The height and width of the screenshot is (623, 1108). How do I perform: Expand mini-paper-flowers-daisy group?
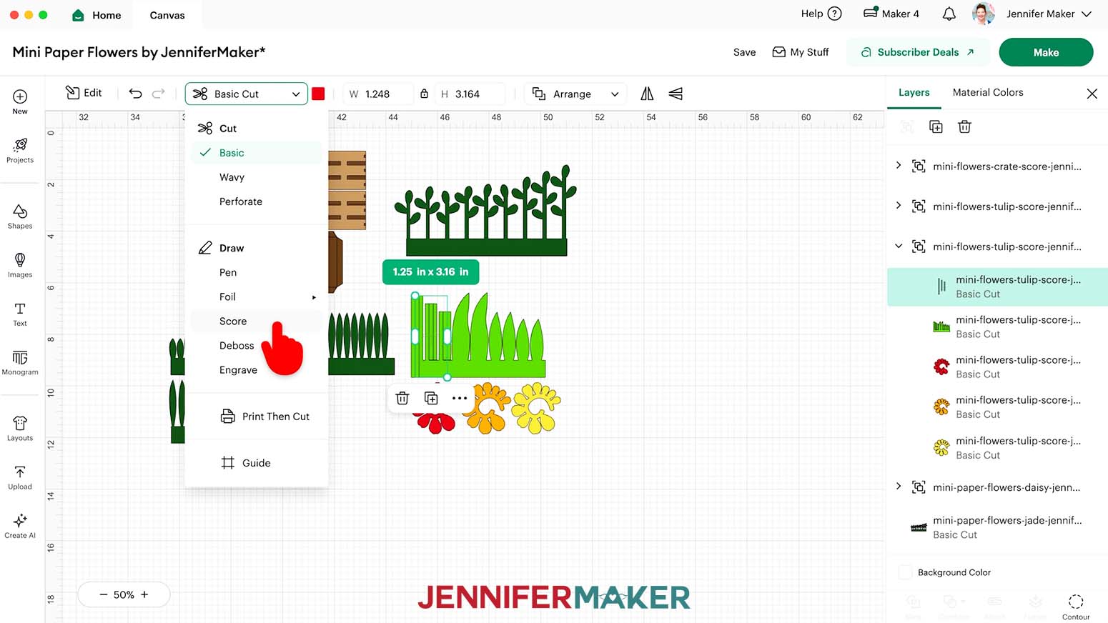(x=899, y=487)
